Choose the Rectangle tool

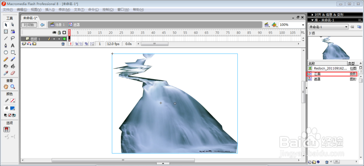pos(13,52)
